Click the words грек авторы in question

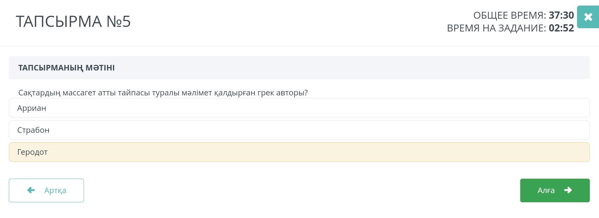[x=283, y=93]
